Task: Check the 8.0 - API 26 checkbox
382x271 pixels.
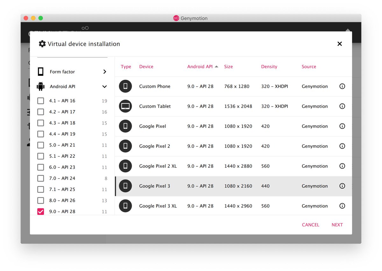Action: click(40, 200)
